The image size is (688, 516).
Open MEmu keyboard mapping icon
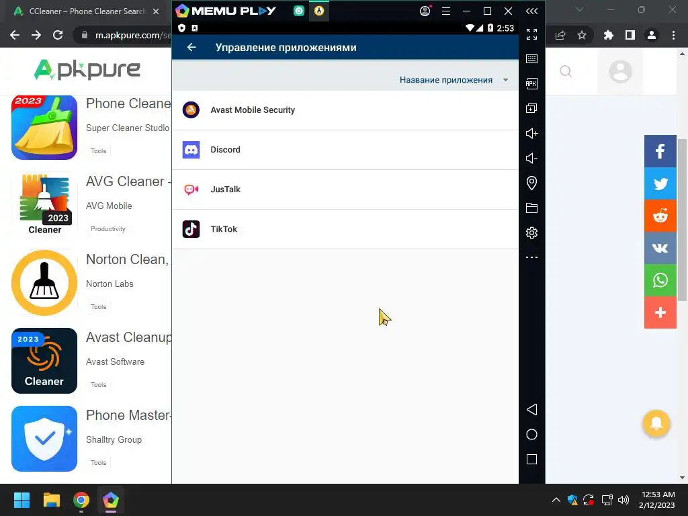[x=532, y=59]
